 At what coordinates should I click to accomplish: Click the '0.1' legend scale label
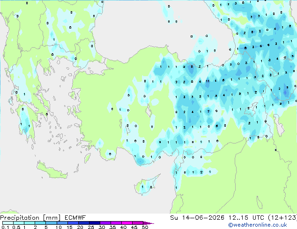5,227
